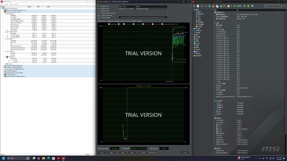The width and height of the screenshot is (287, 161).
Task: Enable the Stress GPU(s) checkbox
Action: click(101, 18)
